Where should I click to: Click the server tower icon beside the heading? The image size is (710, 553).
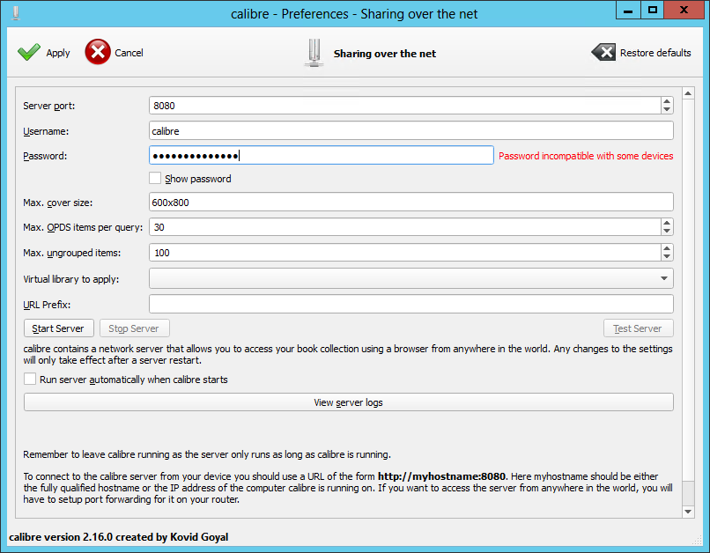point(314,53)
